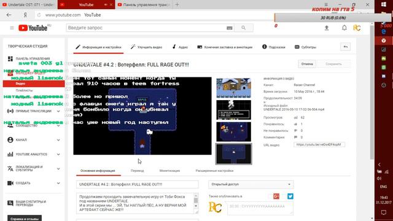Open the RC account avatar menu

pos(357,28)
